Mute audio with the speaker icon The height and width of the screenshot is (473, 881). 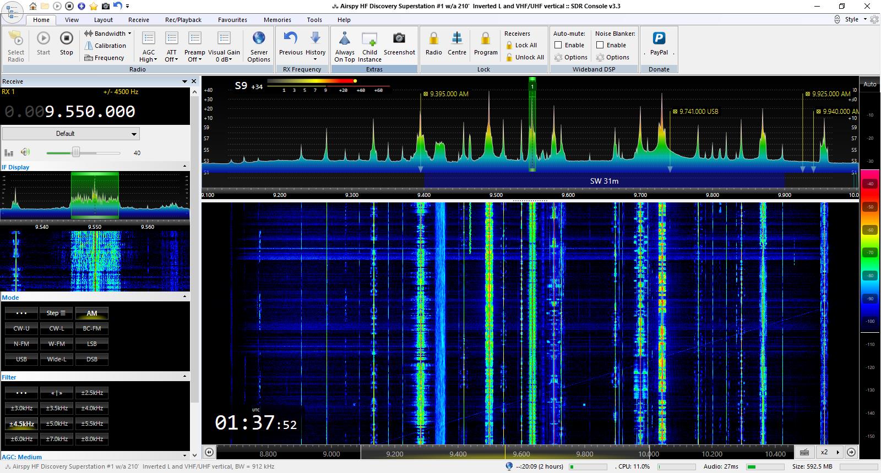click(25, 152)
